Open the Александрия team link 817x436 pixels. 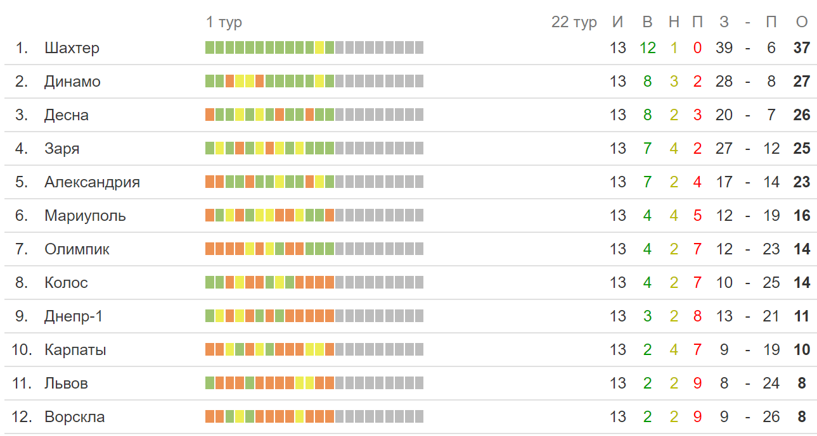[92, 182]
